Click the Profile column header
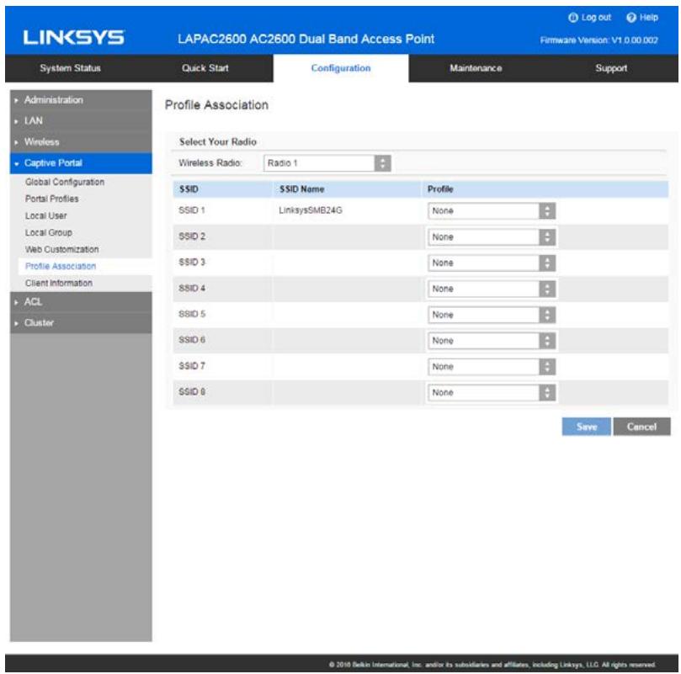 coord(440,189)
